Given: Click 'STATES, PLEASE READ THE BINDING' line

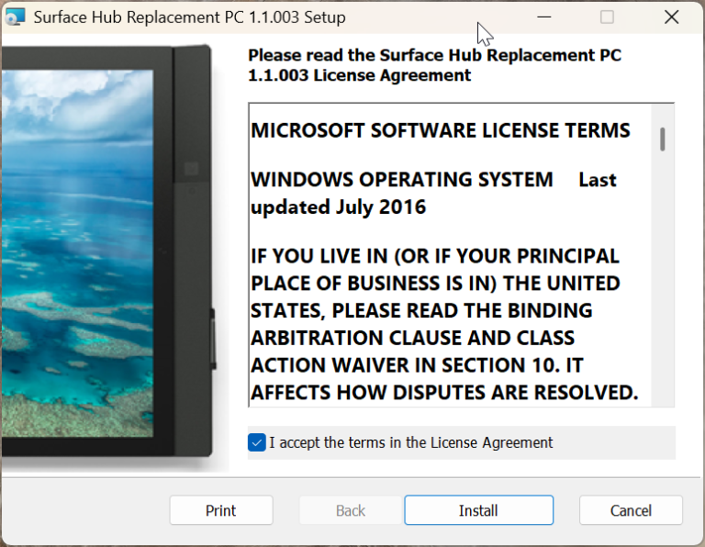Looking at the screenshot, I should tap(421, 310).
